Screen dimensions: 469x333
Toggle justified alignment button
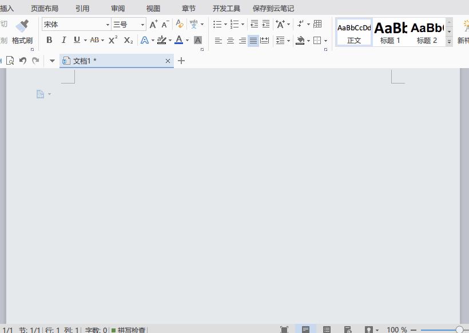tap(253, 41)
